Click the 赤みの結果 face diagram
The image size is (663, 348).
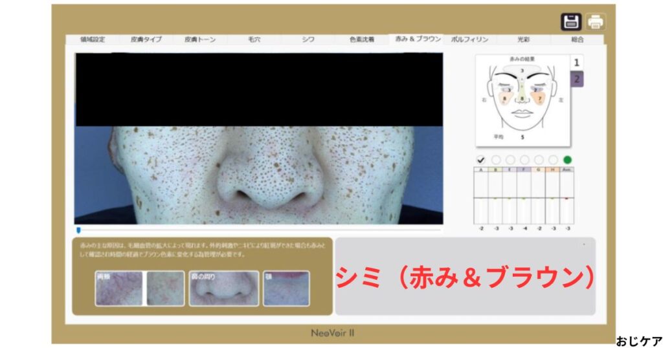click(x=523, y=100)
